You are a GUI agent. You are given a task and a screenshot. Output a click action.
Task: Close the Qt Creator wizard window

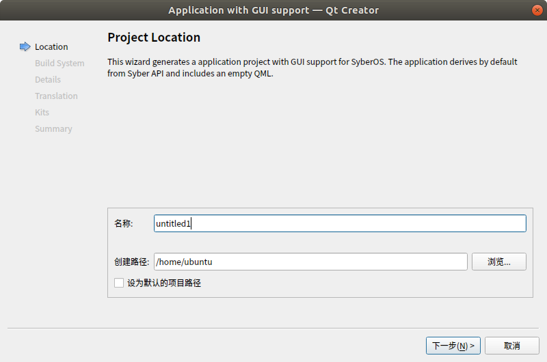point(537,10)
